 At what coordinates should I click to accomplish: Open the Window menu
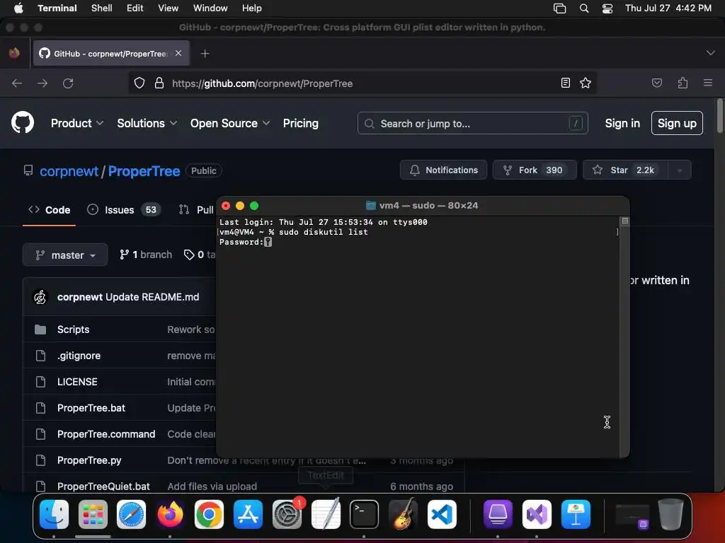point(210,8)
